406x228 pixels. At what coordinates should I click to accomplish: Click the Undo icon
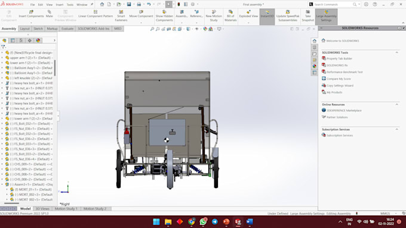point(149,4)
